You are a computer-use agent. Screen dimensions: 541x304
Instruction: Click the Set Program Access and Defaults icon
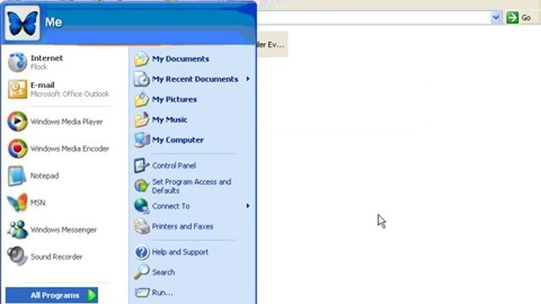[141, 186]
